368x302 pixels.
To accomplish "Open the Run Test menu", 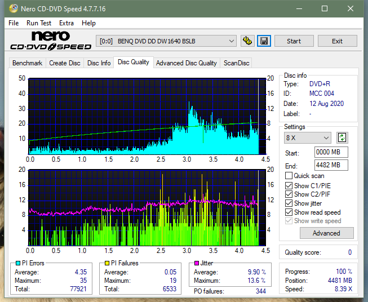I will 39,23.
